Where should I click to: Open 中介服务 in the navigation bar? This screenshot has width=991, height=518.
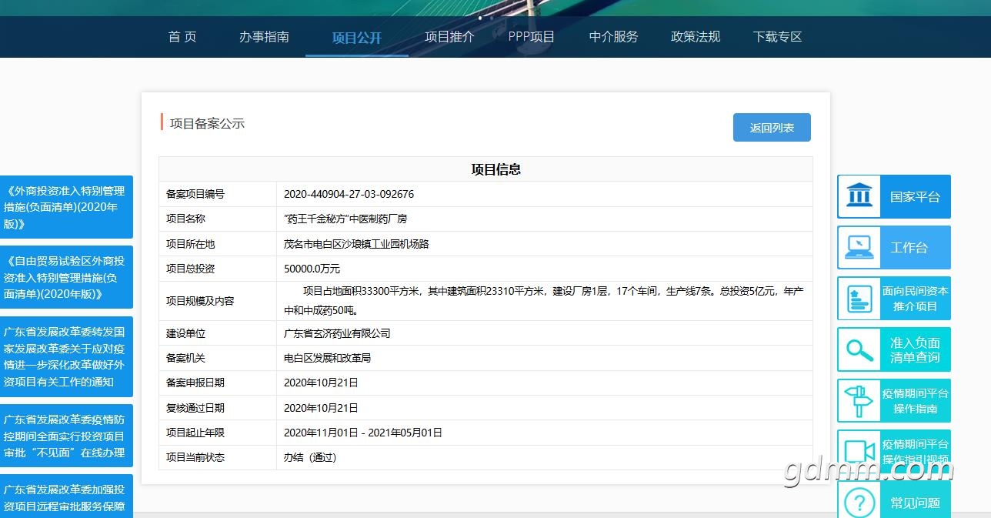[613, 36]
